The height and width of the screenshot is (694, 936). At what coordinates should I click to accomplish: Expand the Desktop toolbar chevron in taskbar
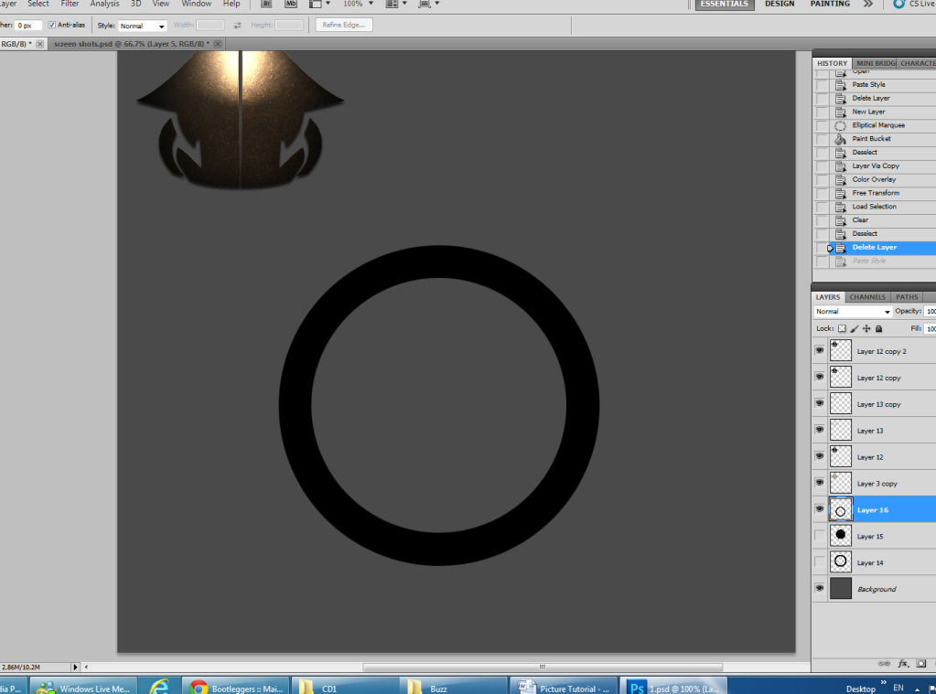click(x=883, y=682)
